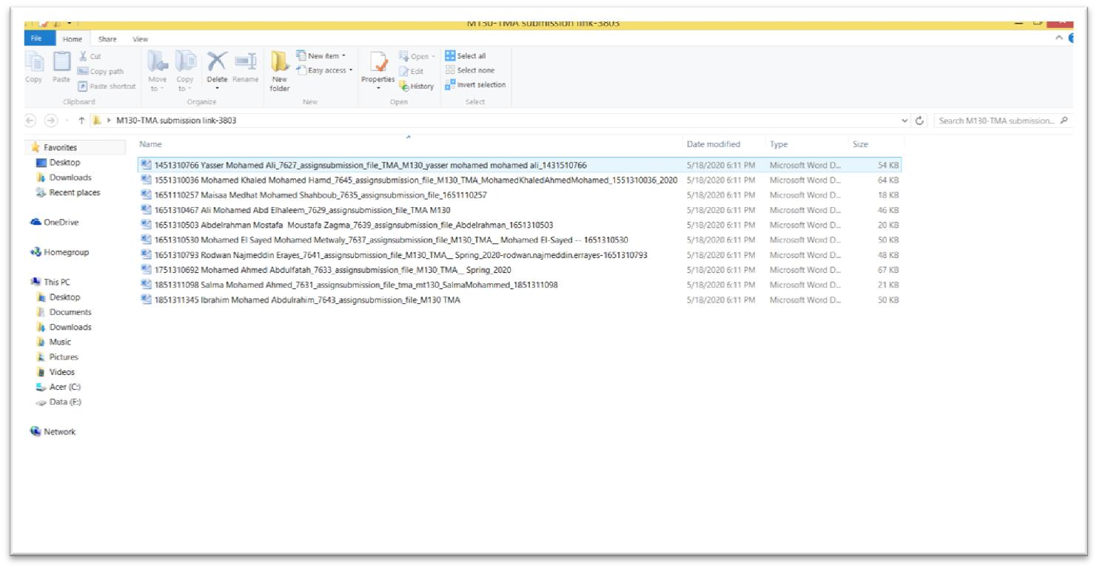Image resolution: width=1097 pixels, height=568 pixels.
Task: Click the Cut scissors command
Action: click(x=89, y=56)
